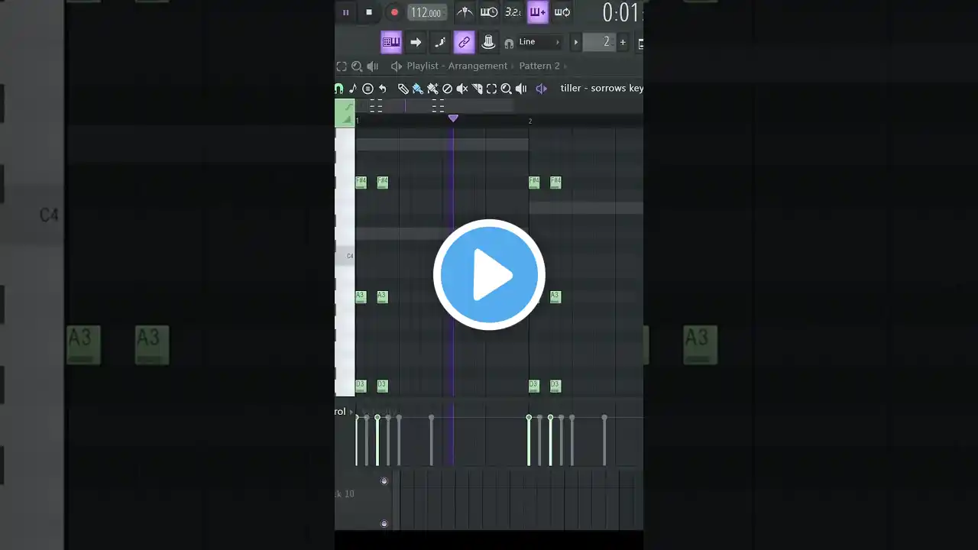Open Playlist - Arrangement breadcrumb
This screenshot has width=978, height=550.
[x=457, y=66]
